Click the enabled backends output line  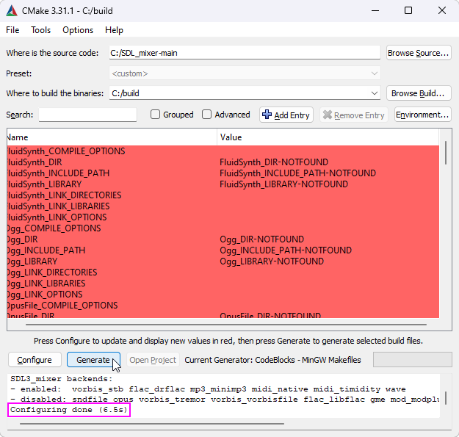(208, 389)
